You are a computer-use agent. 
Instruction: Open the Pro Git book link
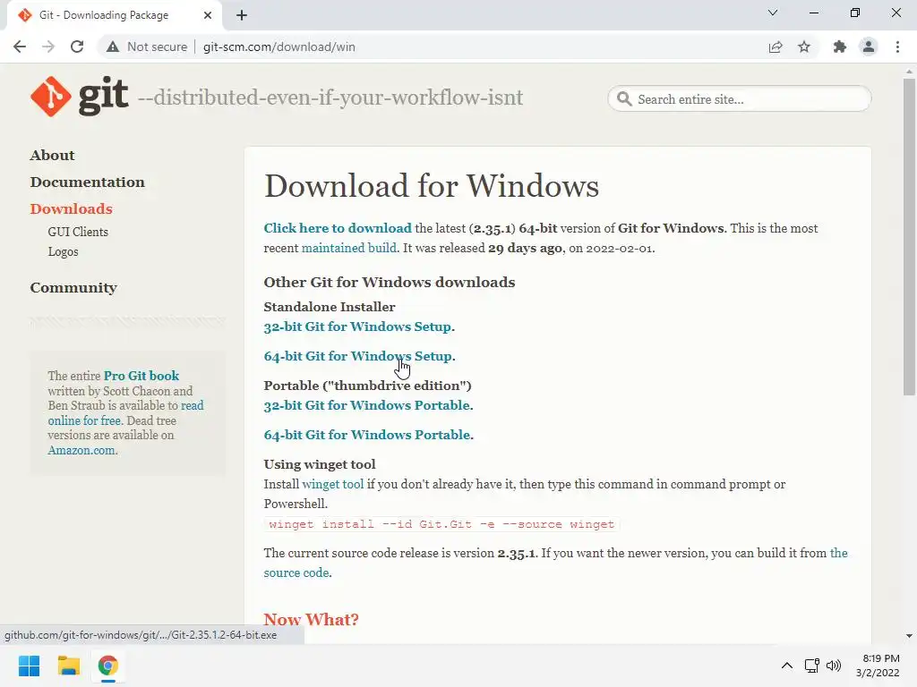click(x=141, y=376)
